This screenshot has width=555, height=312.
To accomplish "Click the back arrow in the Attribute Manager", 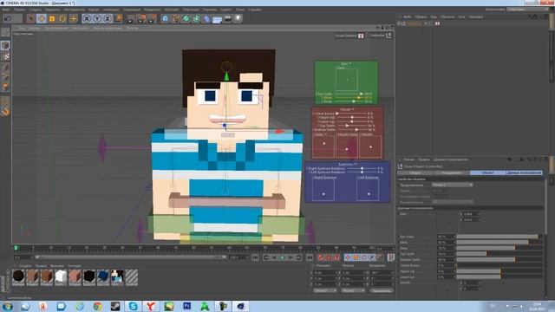I will point(509,159).
